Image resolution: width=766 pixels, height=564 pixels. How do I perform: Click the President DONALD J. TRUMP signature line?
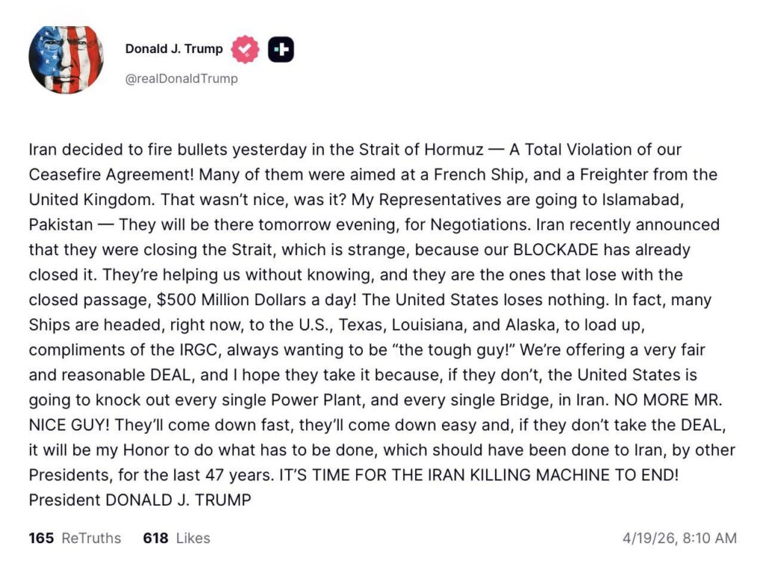tap(140, 500)
